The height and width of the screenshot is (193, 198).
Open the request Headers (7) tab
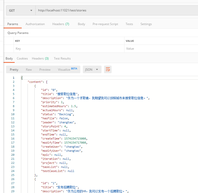(x=61, y=24)
